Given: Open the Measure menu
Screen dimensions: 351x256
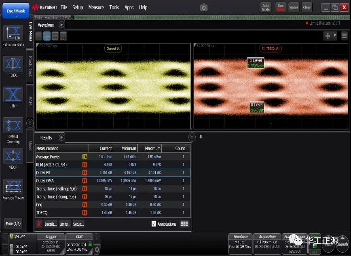Looking at the screenshot, I should (96, 7).
